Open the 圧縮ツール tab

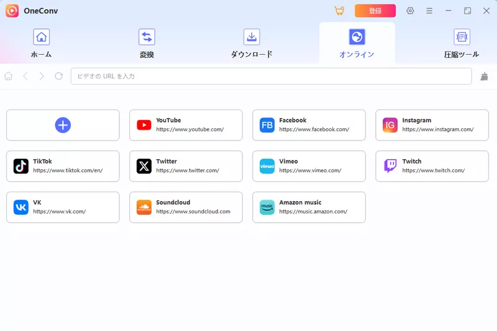point(462,44)
